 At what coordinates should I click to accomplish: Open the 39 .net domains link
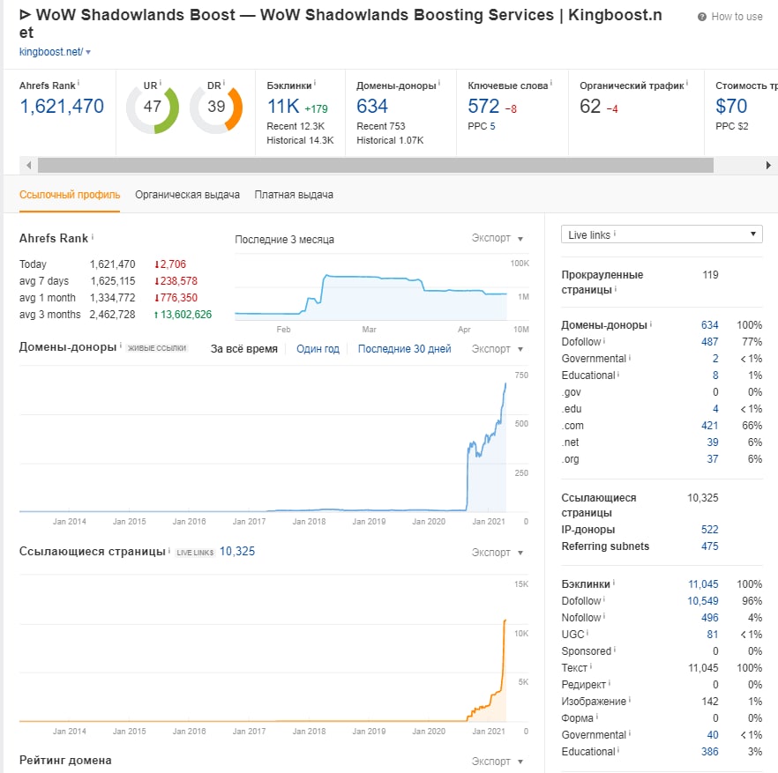tap(713, 442)
